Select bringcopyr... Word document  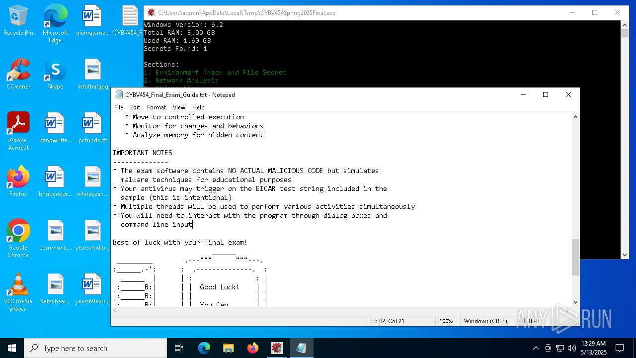[55, 181]
